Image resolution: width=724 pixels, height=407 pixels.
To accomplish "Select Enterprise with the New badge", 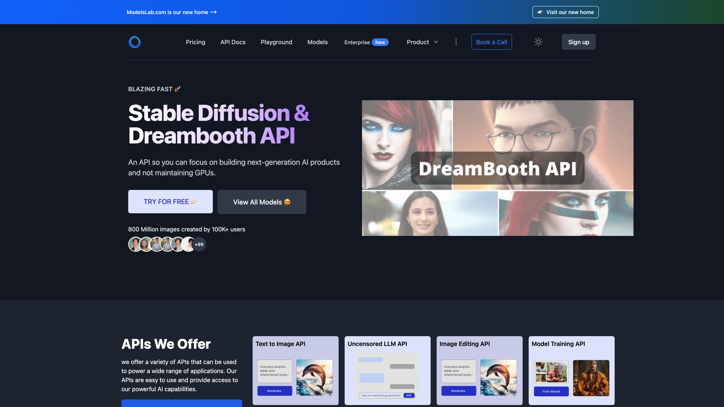I will click(365, 42).
